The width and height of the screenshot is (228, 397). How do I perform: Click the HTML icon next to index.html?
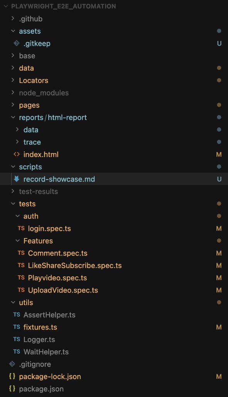17,154
